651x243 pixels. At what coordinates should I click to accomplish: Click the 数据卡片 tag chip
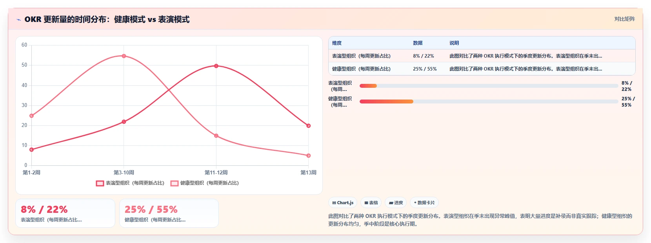click(424, 203)
